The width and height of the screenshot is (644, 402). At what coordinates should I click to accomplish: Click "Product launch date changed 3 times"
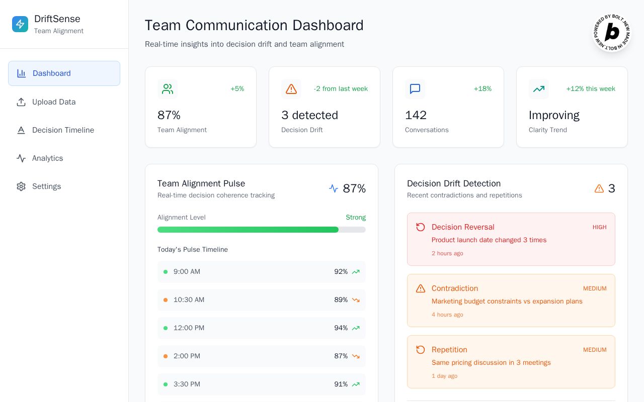click(489, 240)
